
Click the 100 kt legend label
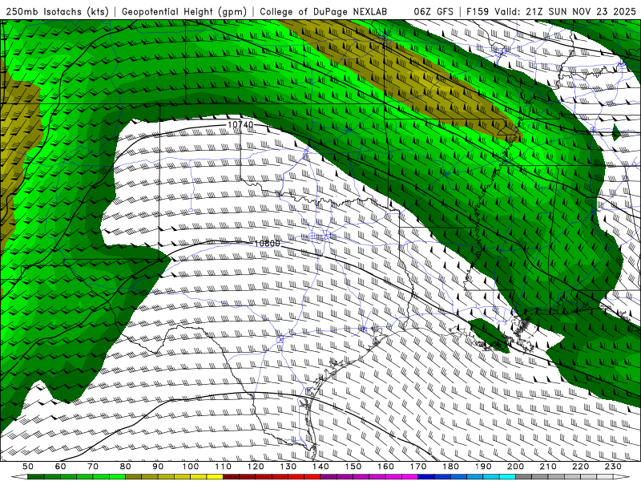point(191,467)
